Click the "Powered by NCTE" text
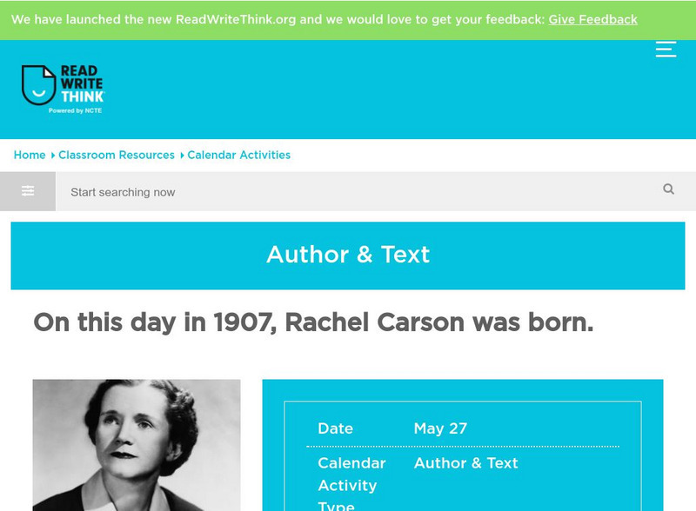The height and width of the screenshot is (511, 696). (75, 110)
